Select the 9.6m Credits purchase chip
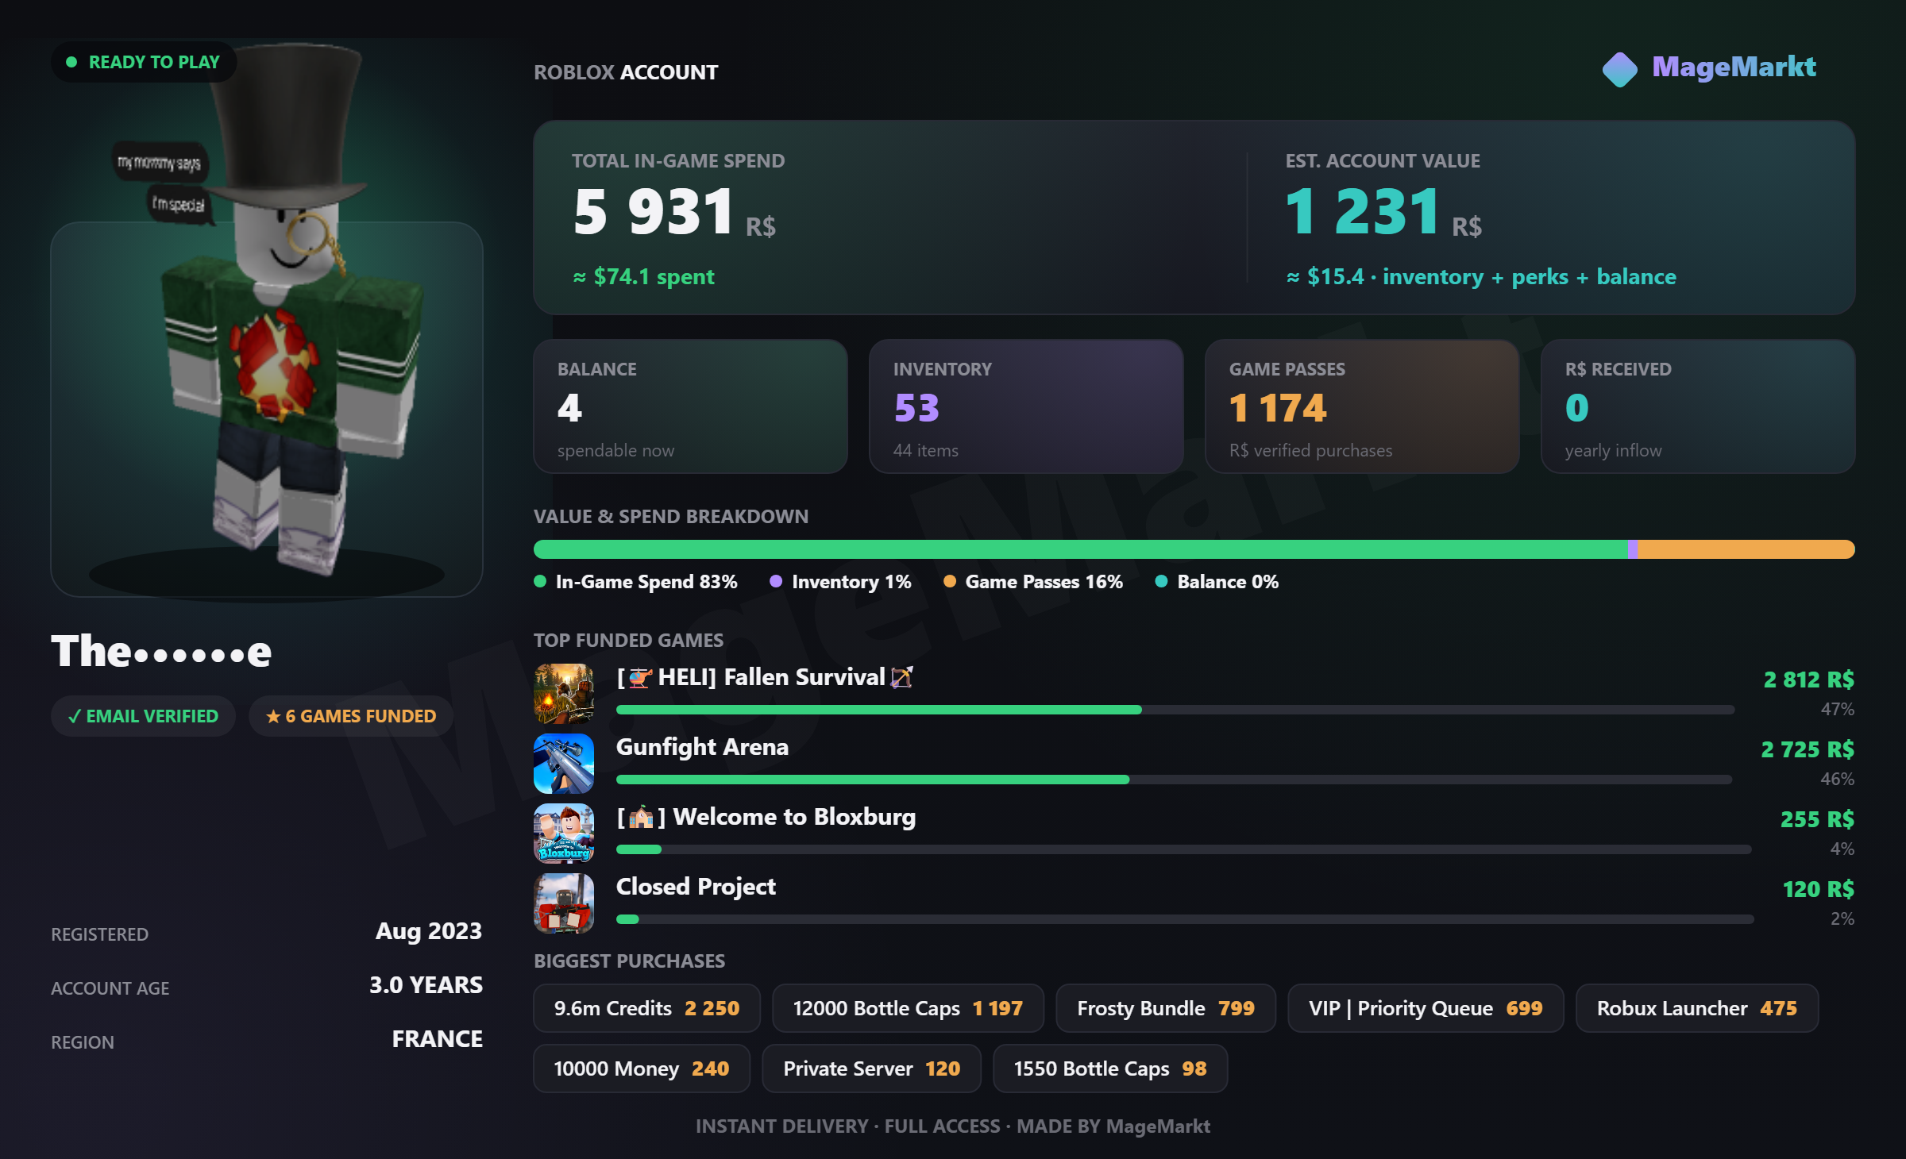 646,1008
